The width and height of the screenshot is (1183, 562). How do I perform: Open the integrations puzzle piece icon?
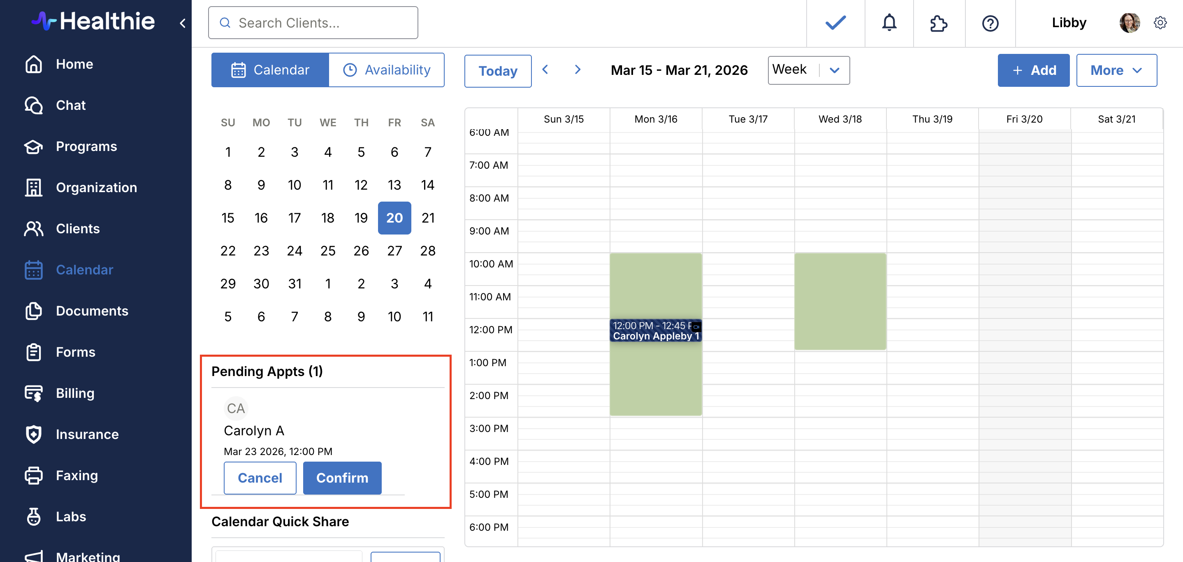coord(938,23)
